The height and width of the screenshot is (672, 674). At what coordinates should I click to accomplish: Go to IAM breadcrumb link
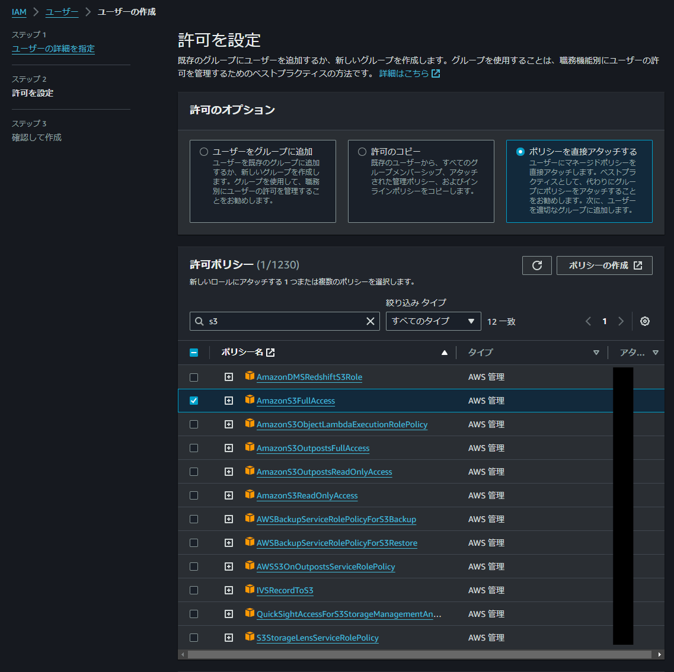coord(19,12)
